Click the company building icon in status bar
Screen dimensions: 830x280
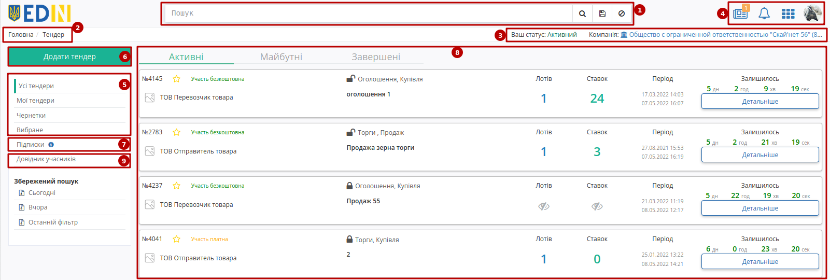[624, 35]
